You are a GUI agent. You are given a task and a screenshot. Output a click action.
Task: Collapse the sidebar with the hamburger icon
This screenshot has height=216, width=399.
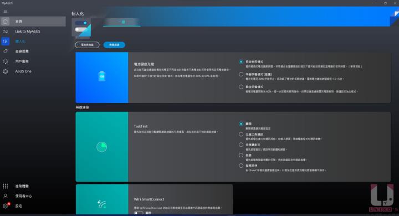[x=6, y=12]
